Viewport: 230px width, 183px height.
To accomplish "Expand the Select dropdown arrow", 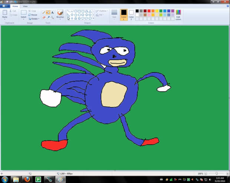I will point(23,19).
